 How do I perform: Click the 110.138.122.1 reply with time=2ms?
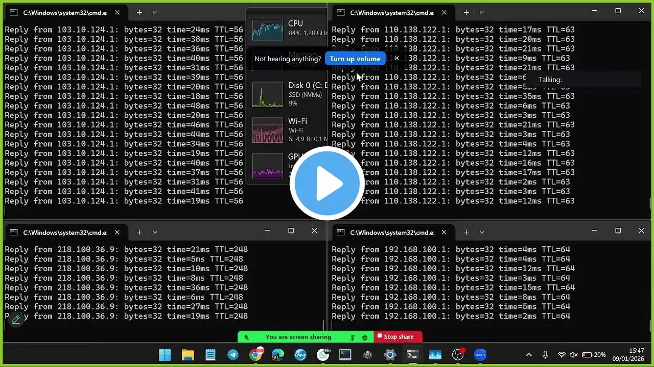[451, 182]
